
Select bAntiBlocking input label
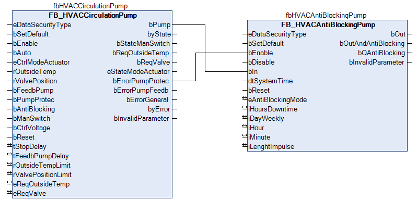click(34, 109)
